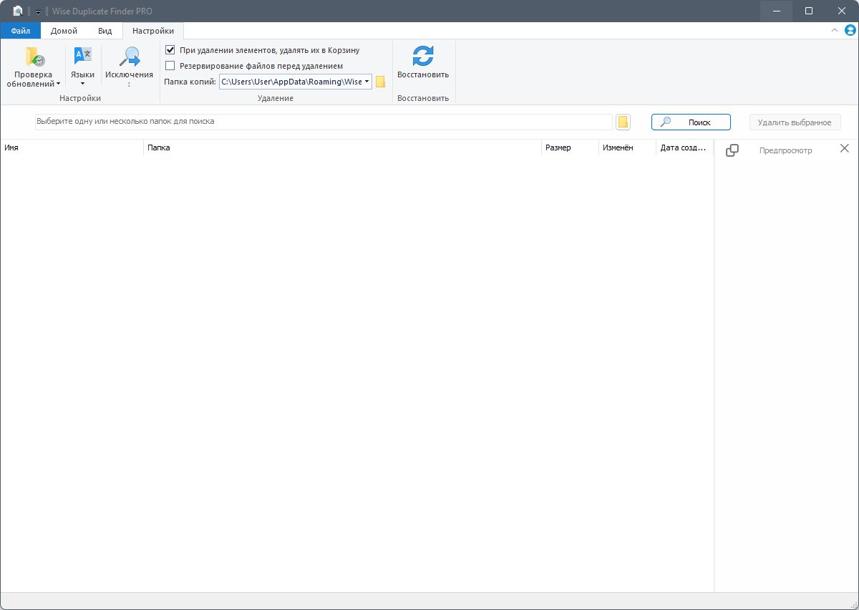Expand the Папка копий path dropdown
This screenshot has height=610, width=859.
tap(367, 82)
